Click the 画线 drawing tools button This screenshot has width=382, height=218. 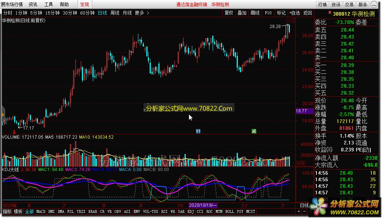point(255,13)
